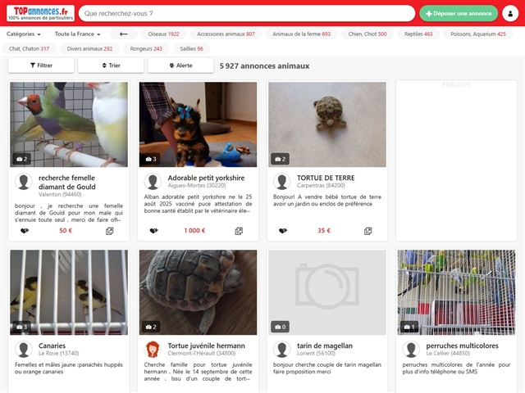525x393 pixels.
Task: Select the Oiseaux 1922 category chip
Action: (163, 34)
